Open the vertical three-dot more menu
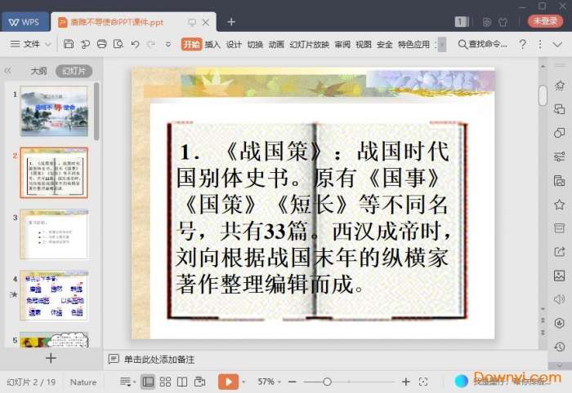572x393 pixels. point(540,44)
